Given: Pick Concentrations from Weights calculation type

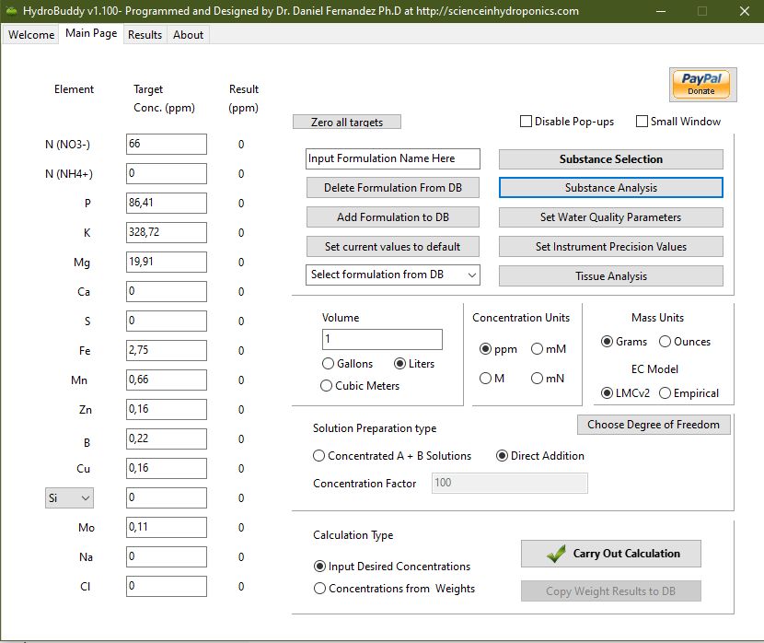Looking at the screenshot, I should 319,589.
